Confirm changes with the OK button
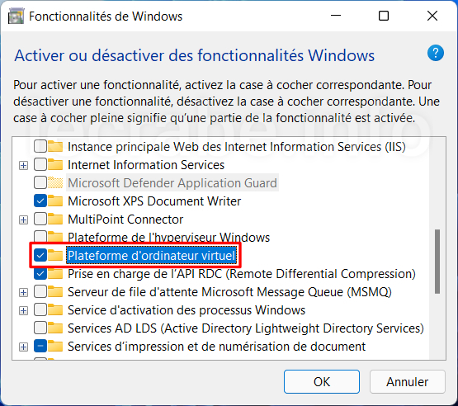 322,381
